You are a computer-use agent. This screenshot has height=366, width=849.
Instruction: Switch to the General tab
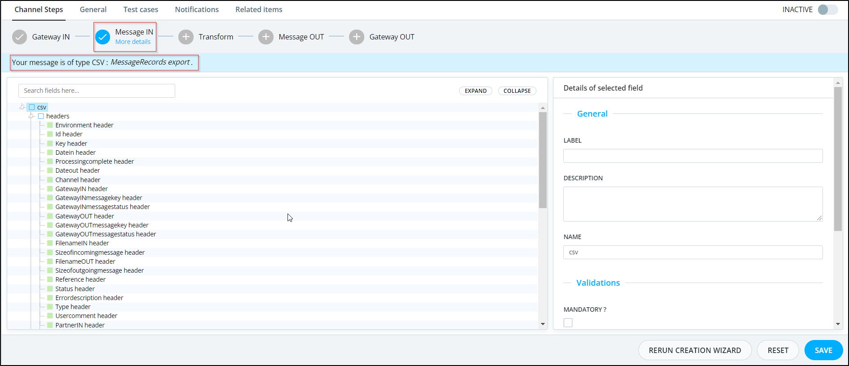93,9
